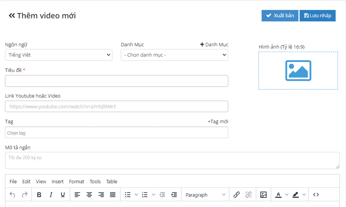Insert a bullet list
Image resolution: width=346 pixels, height=207 pixels.
tap(128, 195)
